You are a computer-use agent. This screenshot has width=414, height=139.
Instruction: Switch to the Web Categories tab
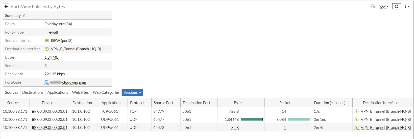[x=106, y=92]
